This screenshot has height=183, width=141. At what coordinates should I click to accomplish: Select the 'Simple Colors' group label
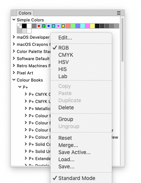click(x=30, y=20)
